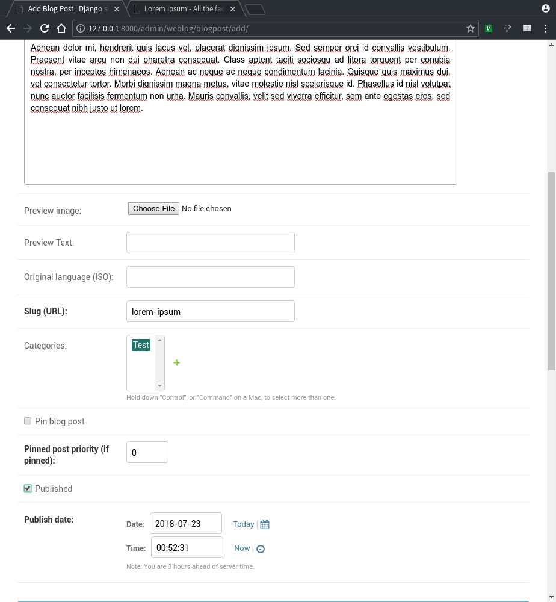Open the Chrome three-dot menu
The width and height of the screenshot is (556, 602).
point(546,28)
